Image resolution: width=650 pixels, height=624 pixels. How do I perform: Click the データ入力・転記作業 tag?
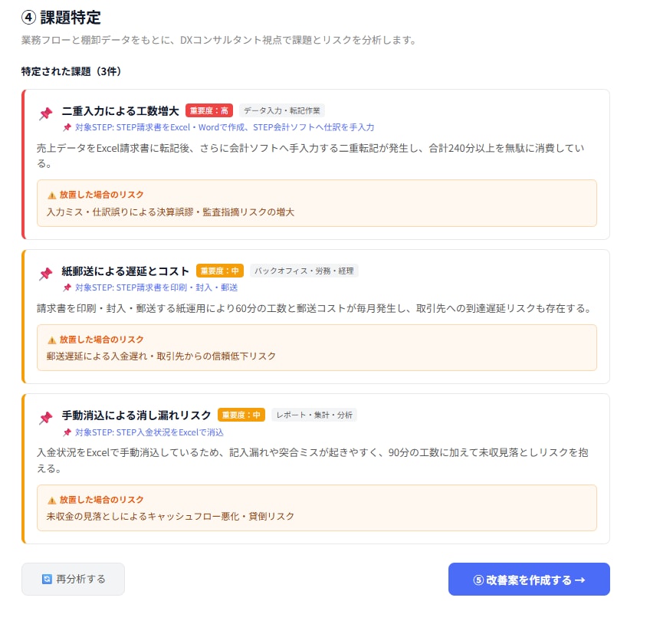[x=282, y=110]
